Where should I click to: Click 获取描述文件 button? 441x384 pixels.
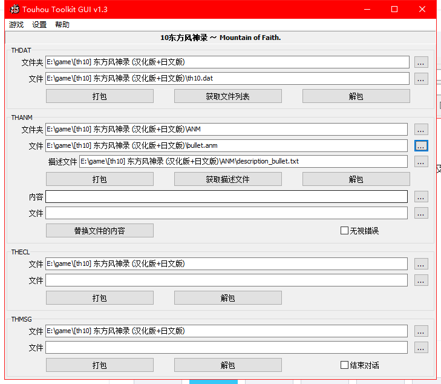point(228,179)
